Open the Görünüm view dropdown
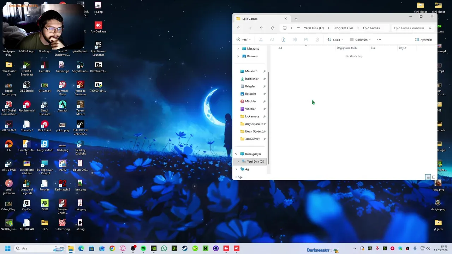The width and height of the screenshot is (452, 254). pos(360,40)
